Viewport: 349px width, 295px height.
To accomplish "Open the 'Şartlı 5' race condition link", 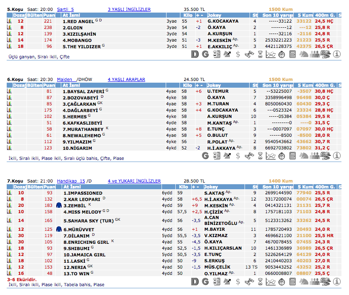I will 65,9.
